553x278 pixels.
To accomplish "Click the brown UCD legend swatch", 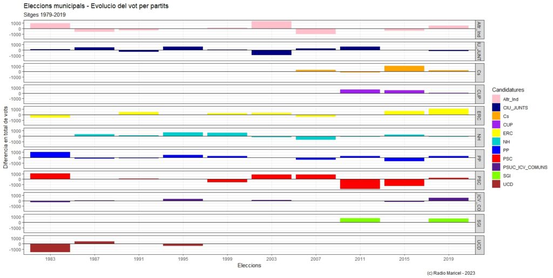I will pyautogui.click(x=496, y=184).
